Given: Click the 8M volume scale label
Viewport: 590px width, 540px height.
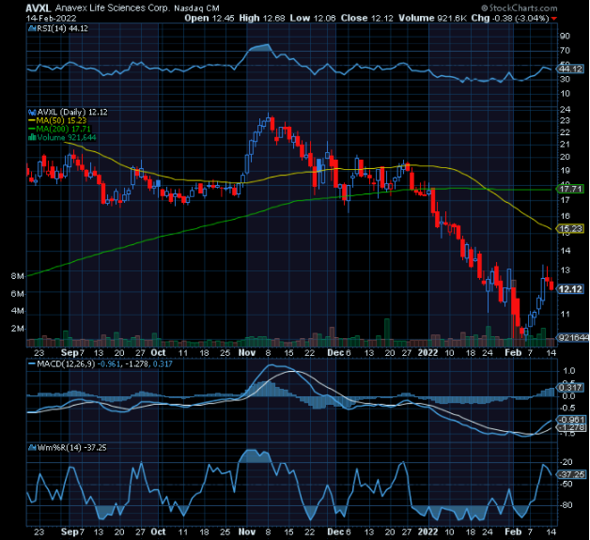Looking at the screenshot, I should [17, 276].
